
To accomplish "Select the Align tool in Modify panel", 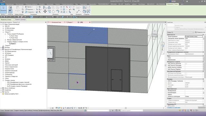I will coord(45,7).
